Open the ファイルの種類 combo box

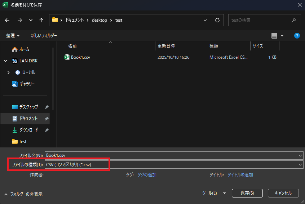coord(174,165)
